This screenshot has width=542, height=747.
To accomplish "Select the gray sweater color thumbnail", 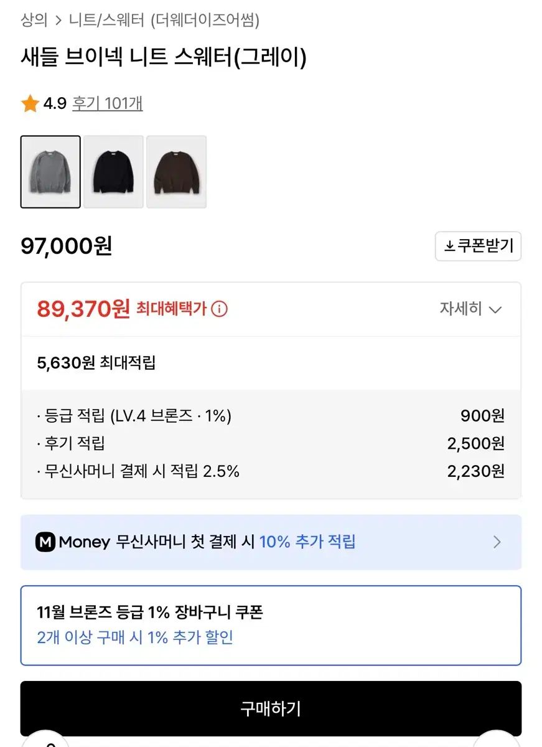I will tap(50, 172).
